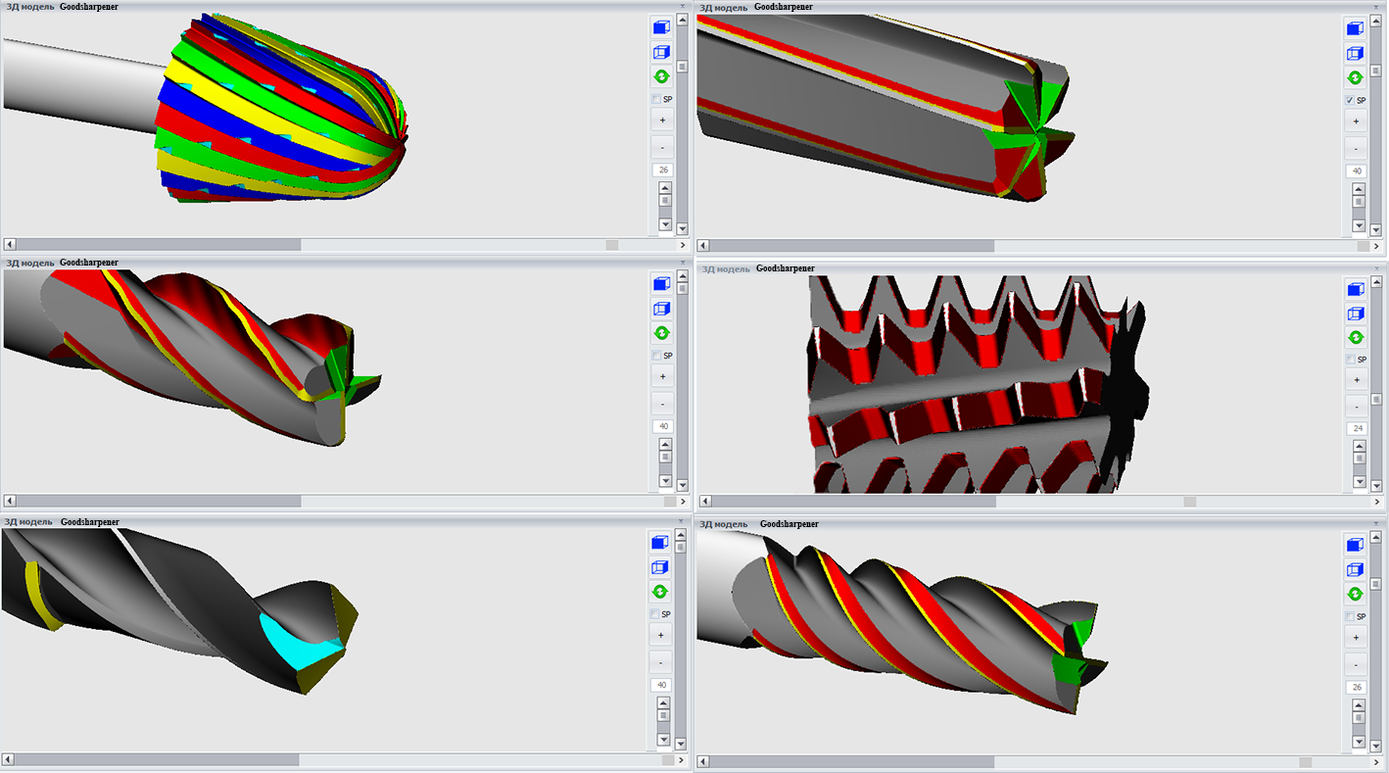Screen dimensions: 1389x773
Task: Click the small slider below value 26 in burr panel
Action: tap(665, 201)
